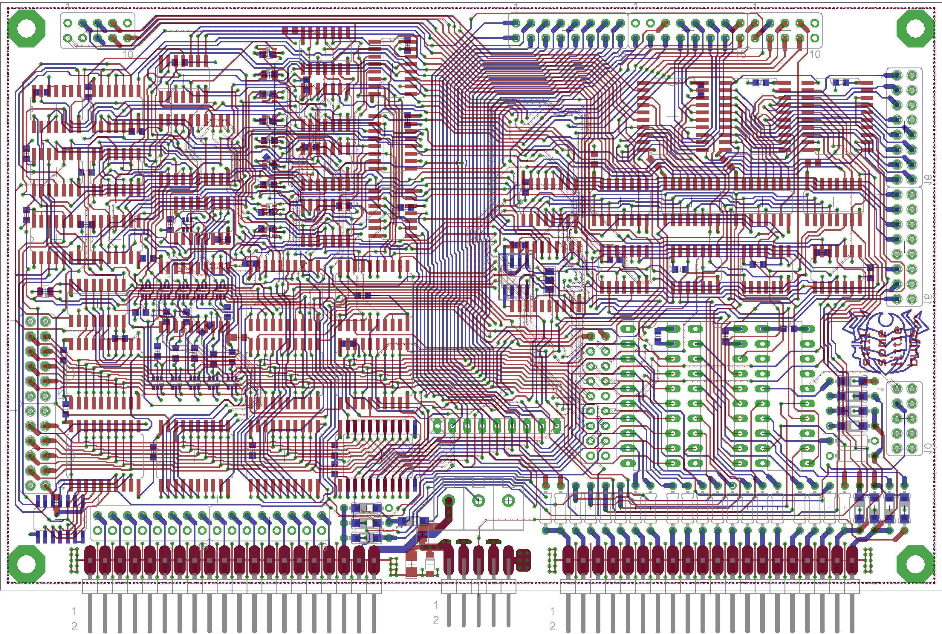Click the top-left green mounting hole

[x=26, y=28]
